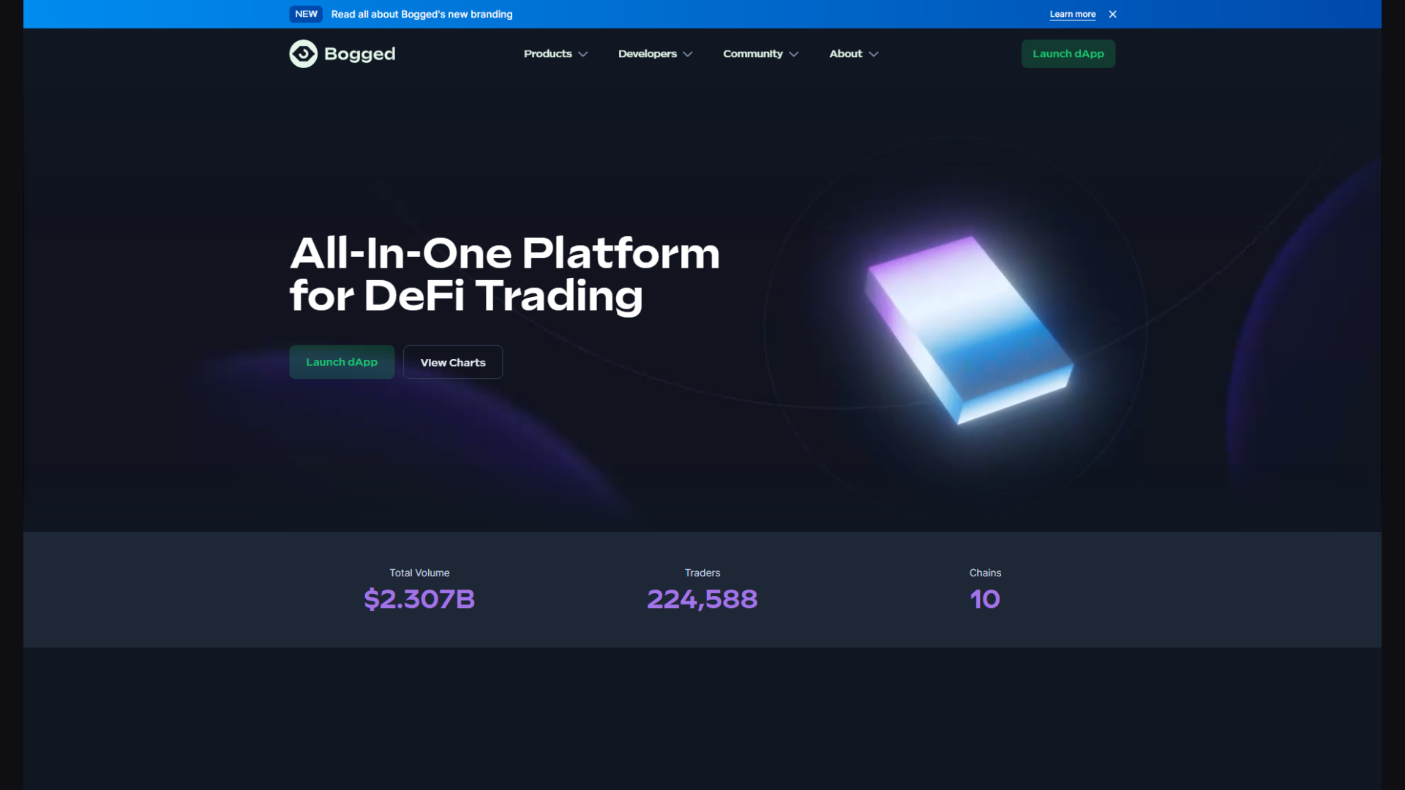
Task: Dismiss the branding announcement banner
Action: pos(1112,14)
